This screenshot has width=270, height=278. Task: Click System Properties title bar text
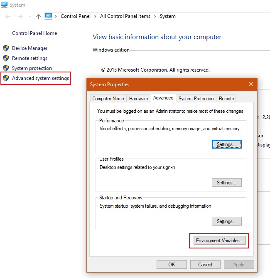tap(110, 84)
